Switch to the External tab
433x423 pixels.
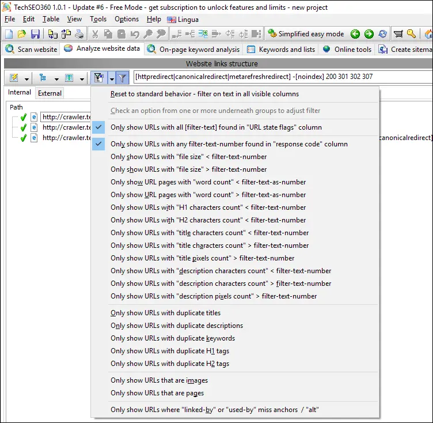pos(50,93)
